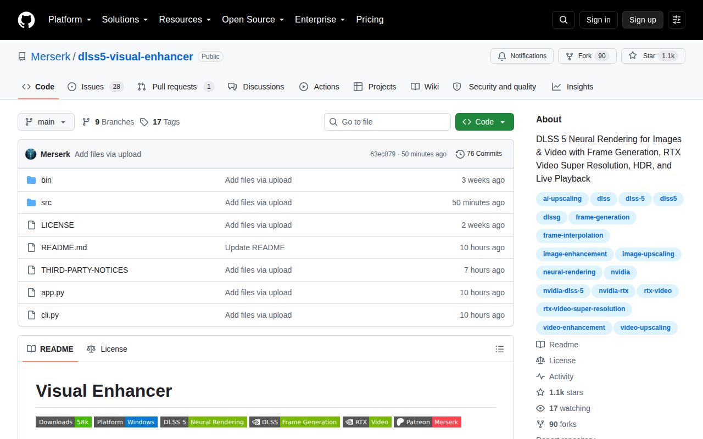Select the ai-upscaling topic tag

click(x=562, y=199)
